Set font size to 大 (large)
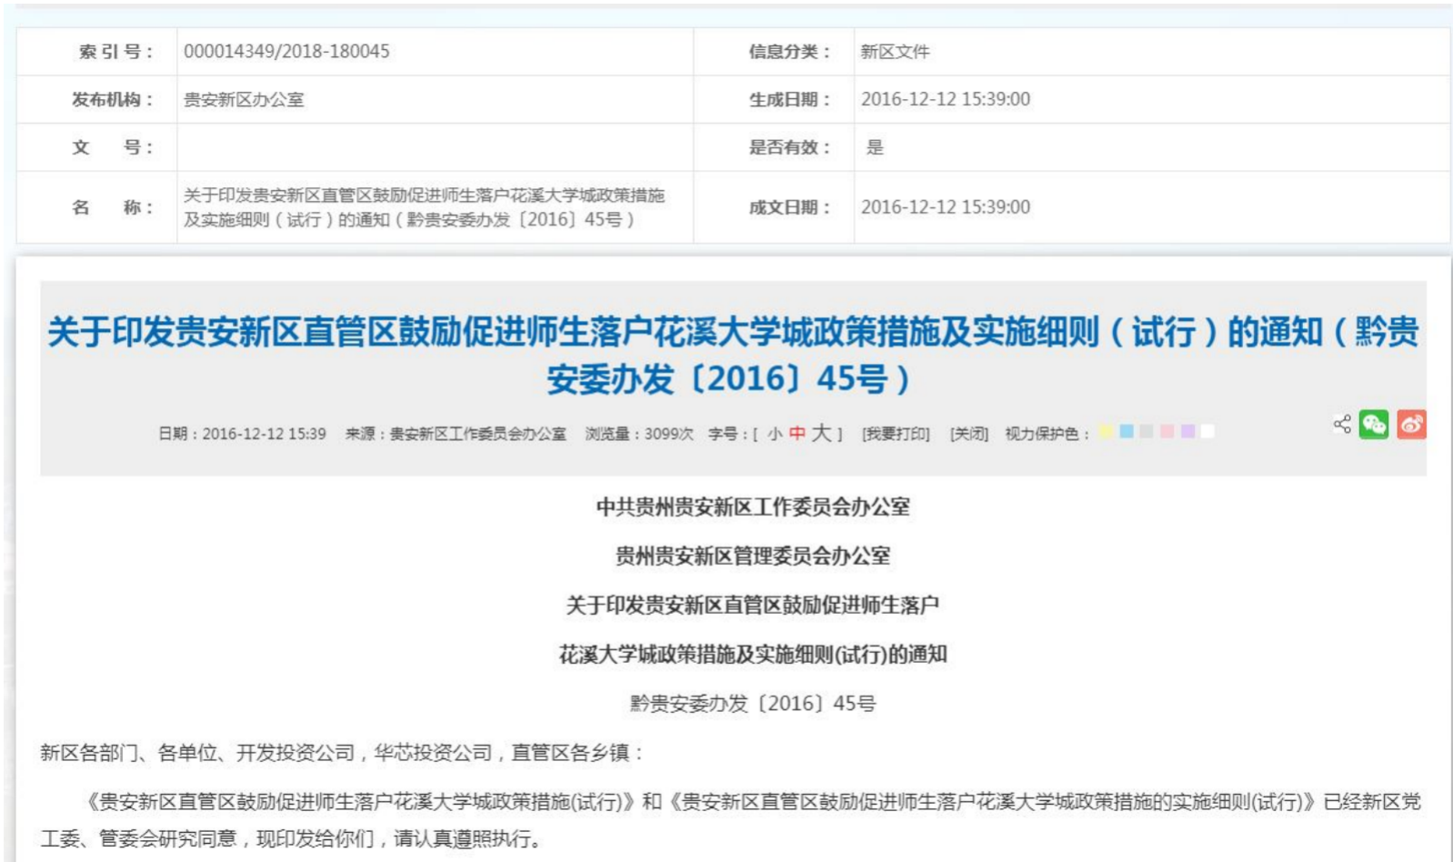The image size is (1453, 862). (821, 433)
